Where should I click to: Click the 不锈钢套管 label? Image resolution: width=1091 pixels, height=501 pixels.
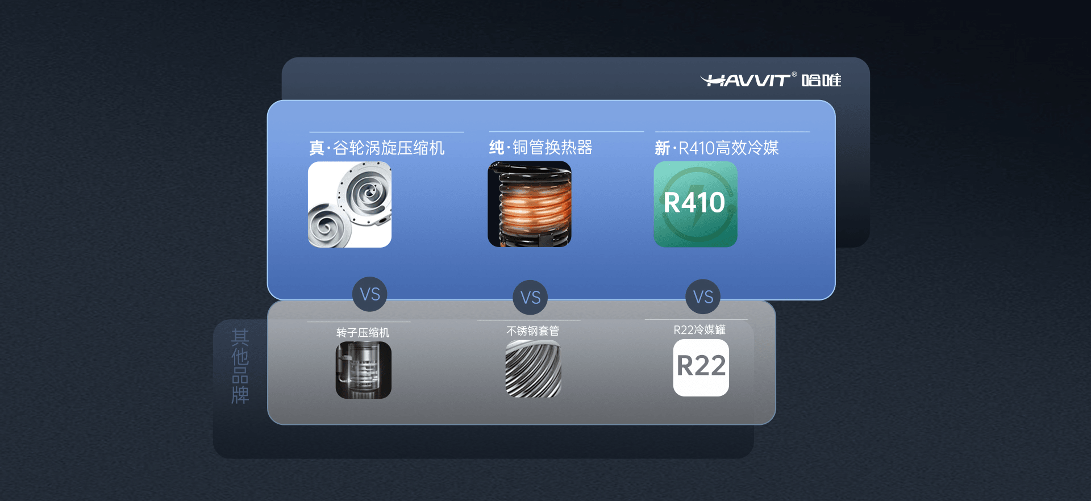coord(533,331)
